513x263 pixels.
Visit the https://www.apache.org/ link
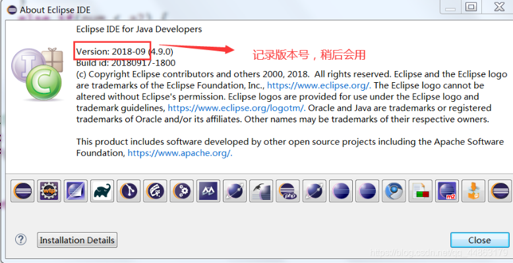coord(179,153)
